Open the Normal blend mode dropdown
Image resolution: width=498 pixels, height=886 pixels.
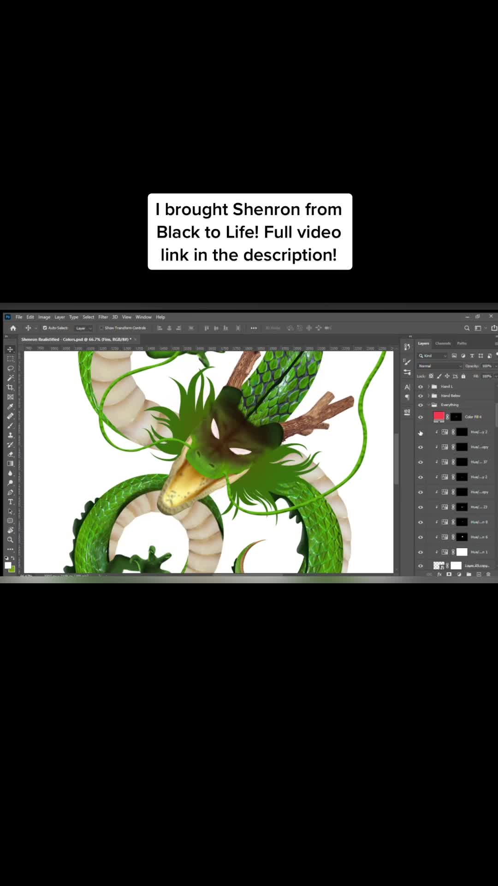tap(439, 366)
